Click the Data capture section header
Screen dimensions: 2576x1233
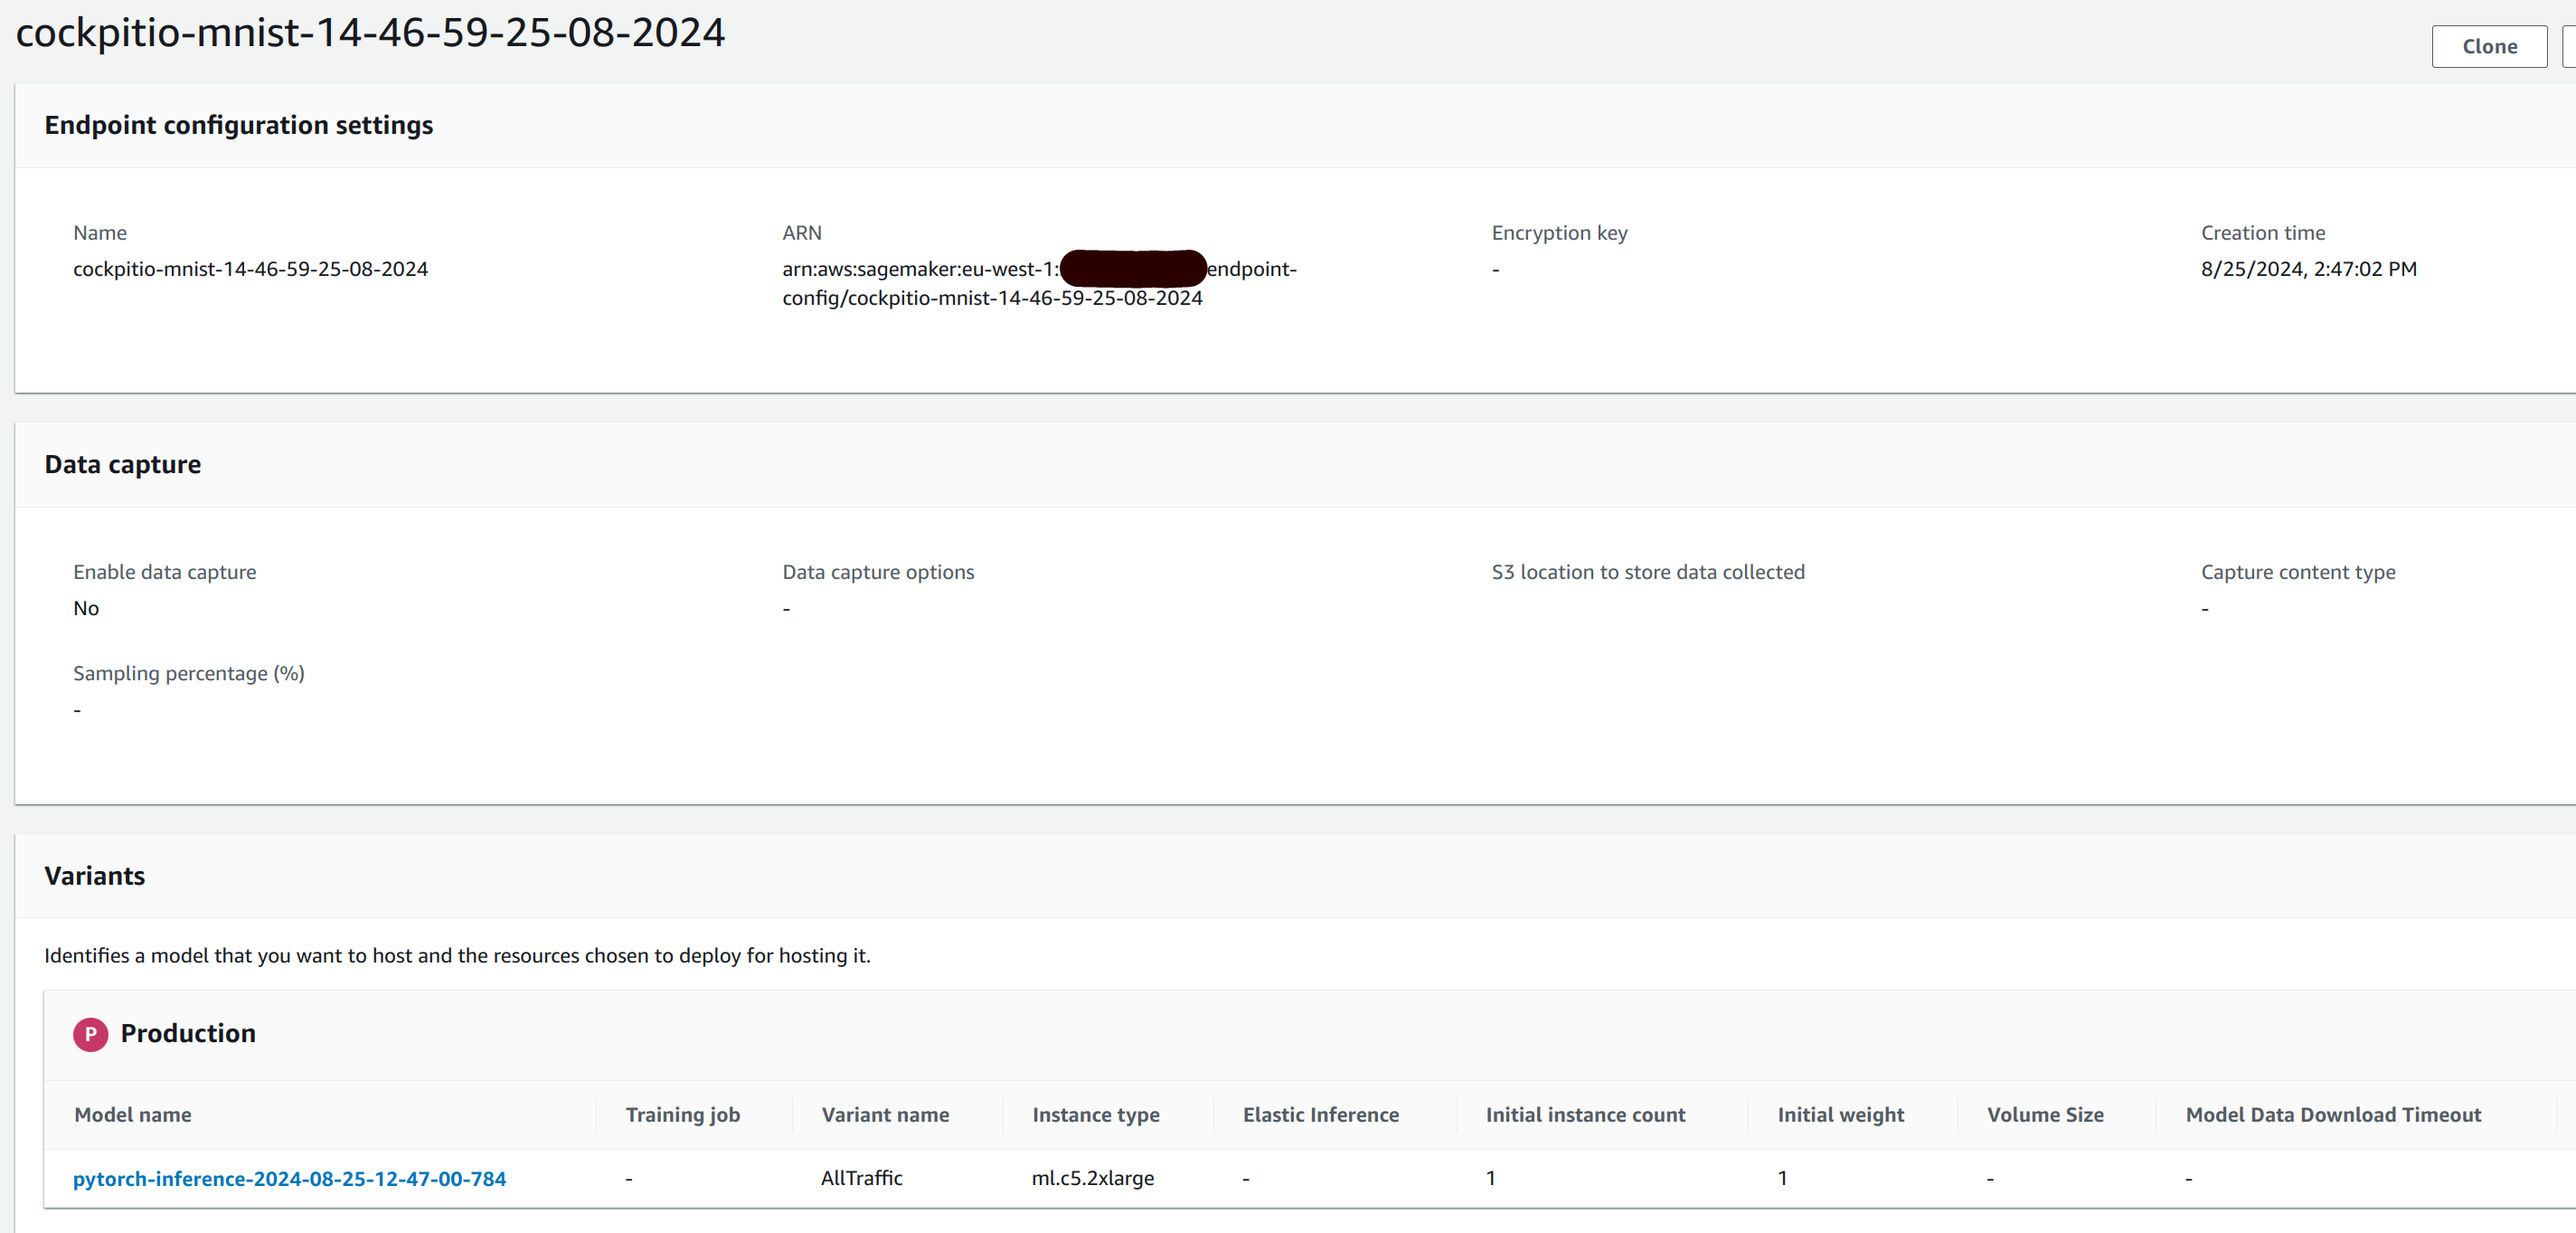coord(122,463)
